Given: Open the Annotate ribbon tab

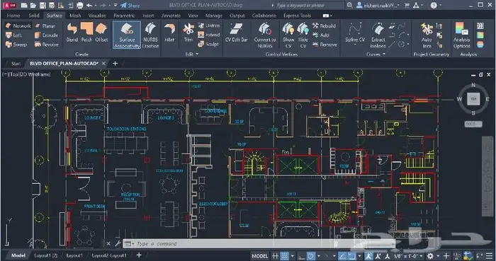Looking at the screenshot, I should (171, 16).
